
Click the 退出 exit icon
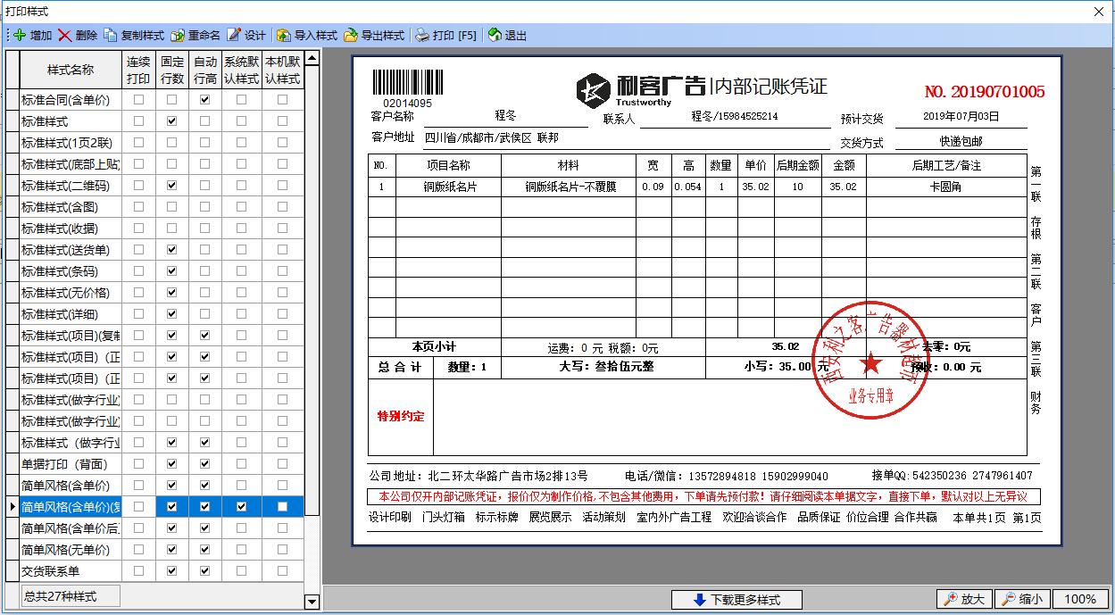click(x=495, y=36)
